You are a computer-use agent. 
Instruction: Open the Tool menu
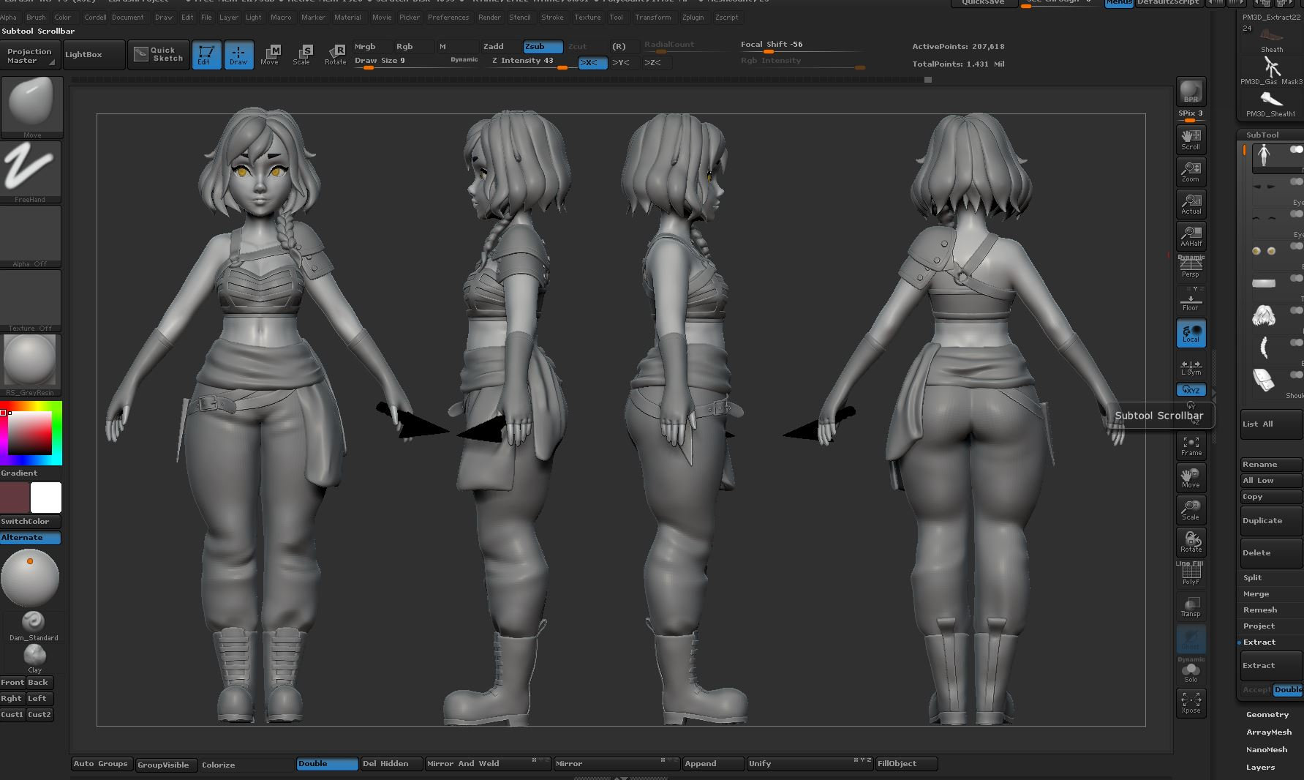(x=617, y=18)
